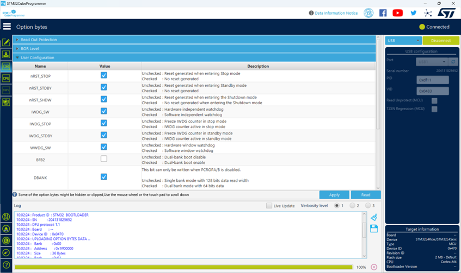This screenshot has height=273, width=461.
Task: Select the OB option bytes sidebar icon
Action: pos(6,67)
